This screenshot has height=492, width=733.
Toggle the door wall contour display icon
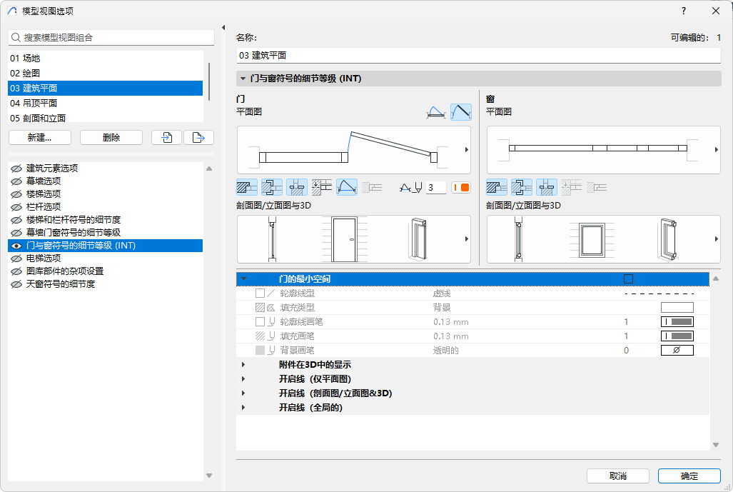[x=247, y=188]
